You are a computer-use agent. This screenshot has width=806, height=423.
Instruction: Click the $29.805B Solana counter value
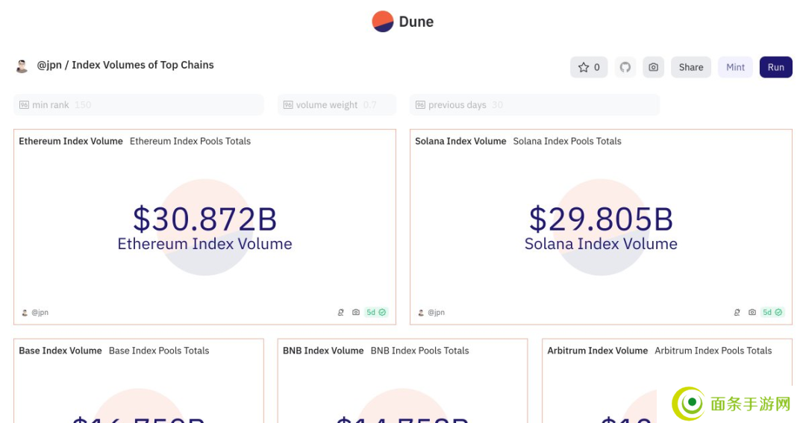coord(601,219)
